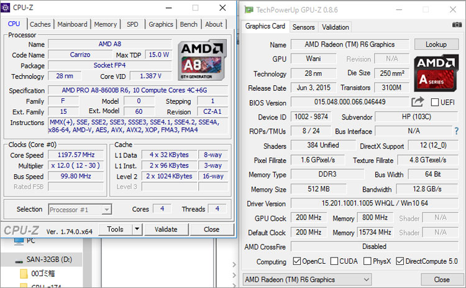Switch to the CPU tab
Viewport: 466px width, 288px height.
coord(14,24)
